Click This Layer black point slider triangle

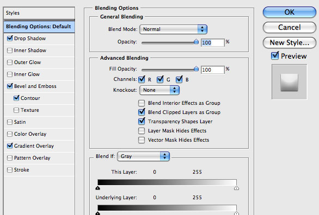[x=98, y=188]
